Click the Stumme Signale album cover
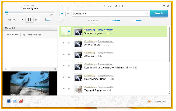Viewport: 176px width, 111px height. pos(78,32)
